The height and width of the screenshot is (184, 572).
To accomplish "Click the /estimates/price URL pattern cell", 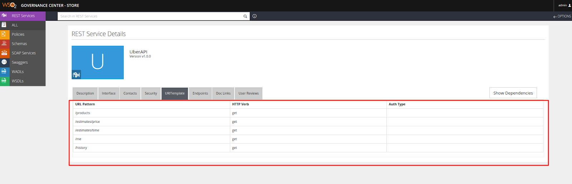I will [152, 122].
